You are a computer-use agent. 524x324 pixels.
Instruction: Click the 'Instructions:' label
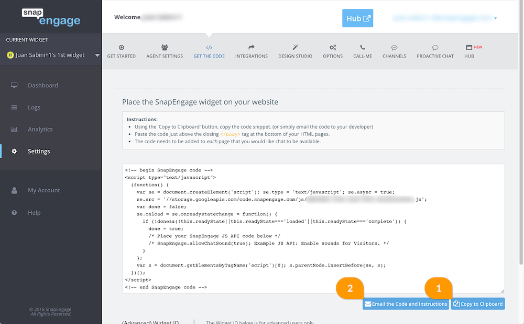pos(142,119)
